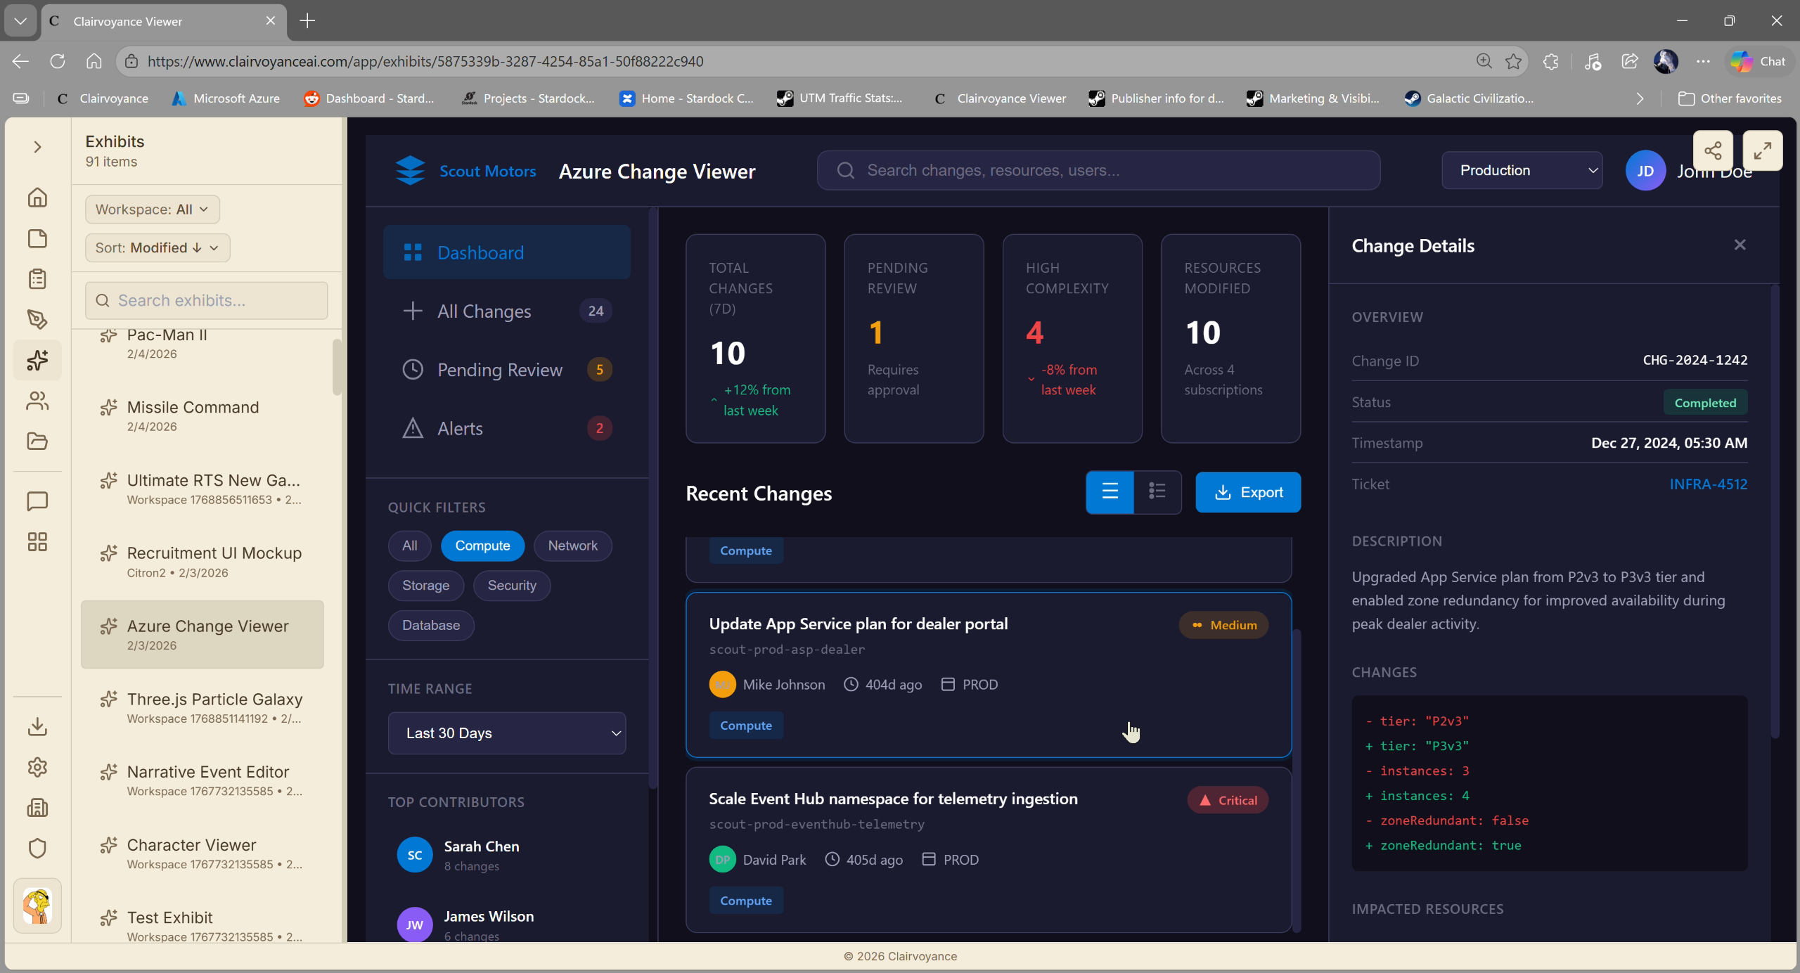This screenshot has height=973, width=1800.
Task: Open the Workspace: All dropdown
Action: pyautogui.click(x=152, y=210)
